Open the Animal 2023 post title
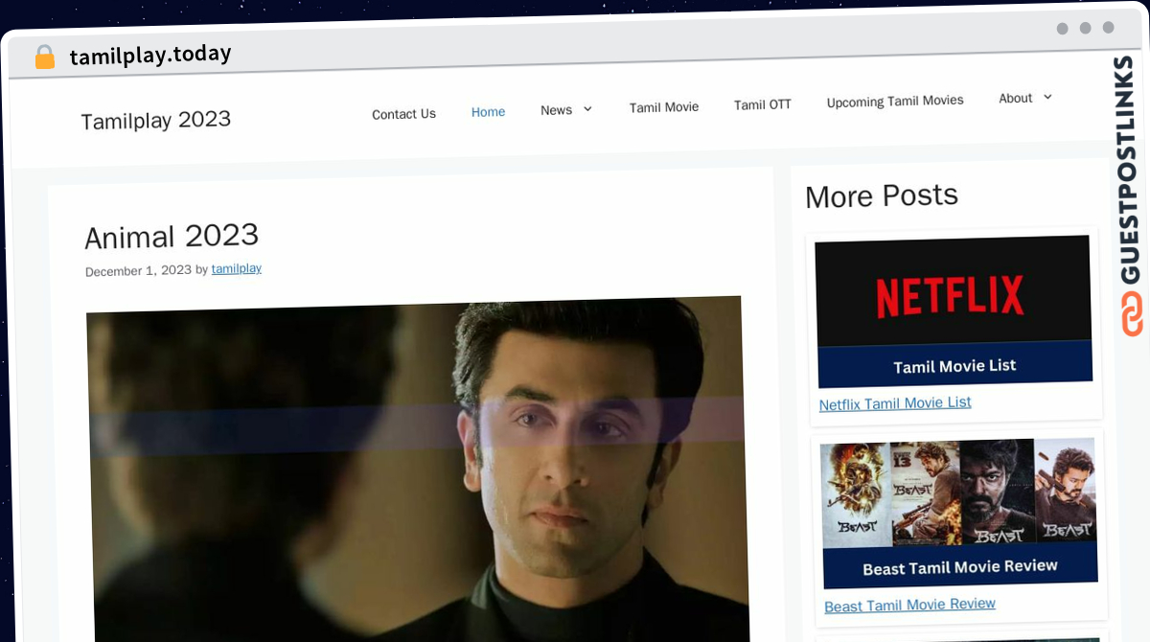The height and width of the screenshot is (642, 1150). coord(172,236)
